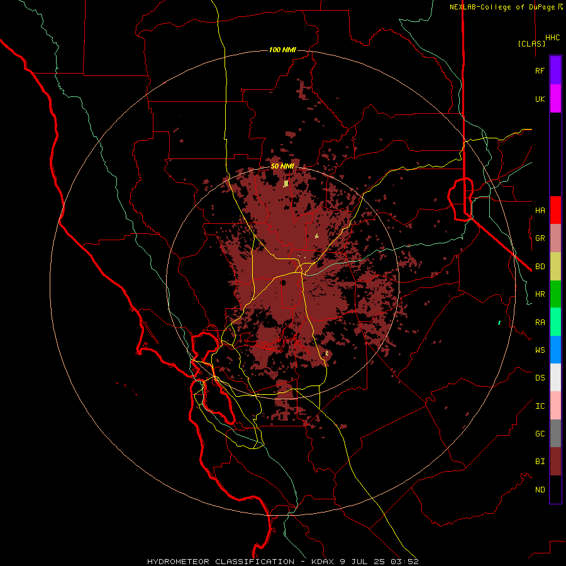Screen dimensions: 566x566
Task: Click the IC light pink legend swatch
Action: [555, 406]
